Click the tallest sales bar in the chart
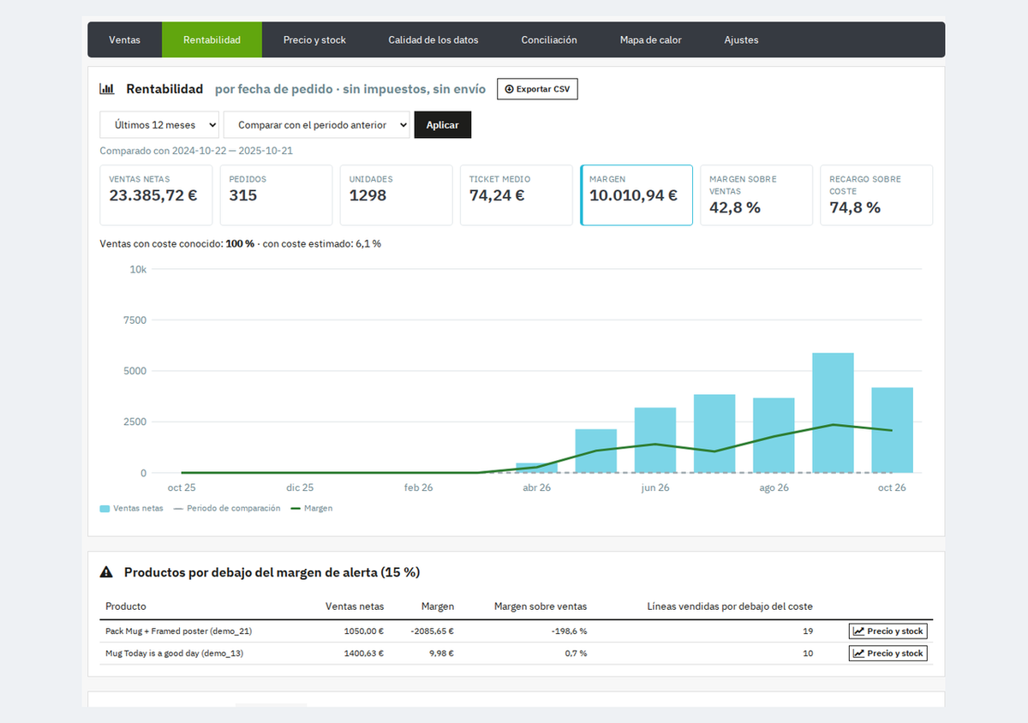Image resolution: width=1028 pixels, height=723 pixels. pos(833,413)
